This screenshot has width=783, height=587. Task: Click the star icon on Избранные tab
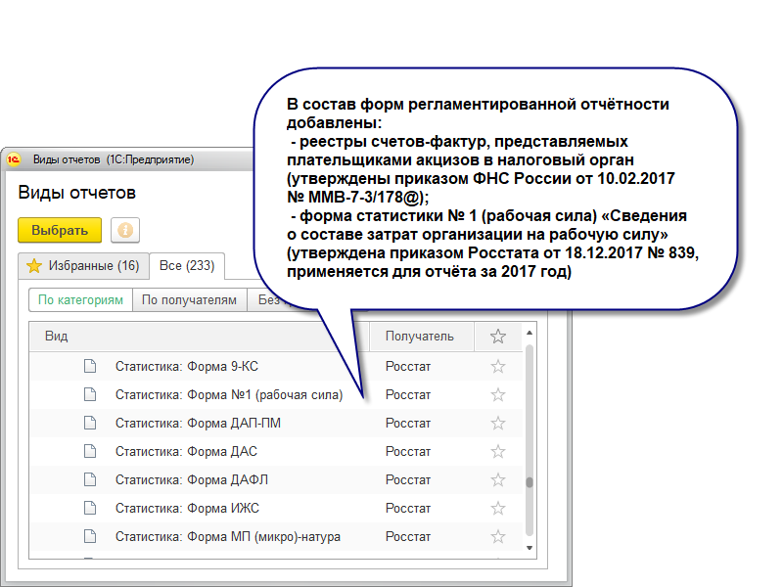click(x=34, y=265)
